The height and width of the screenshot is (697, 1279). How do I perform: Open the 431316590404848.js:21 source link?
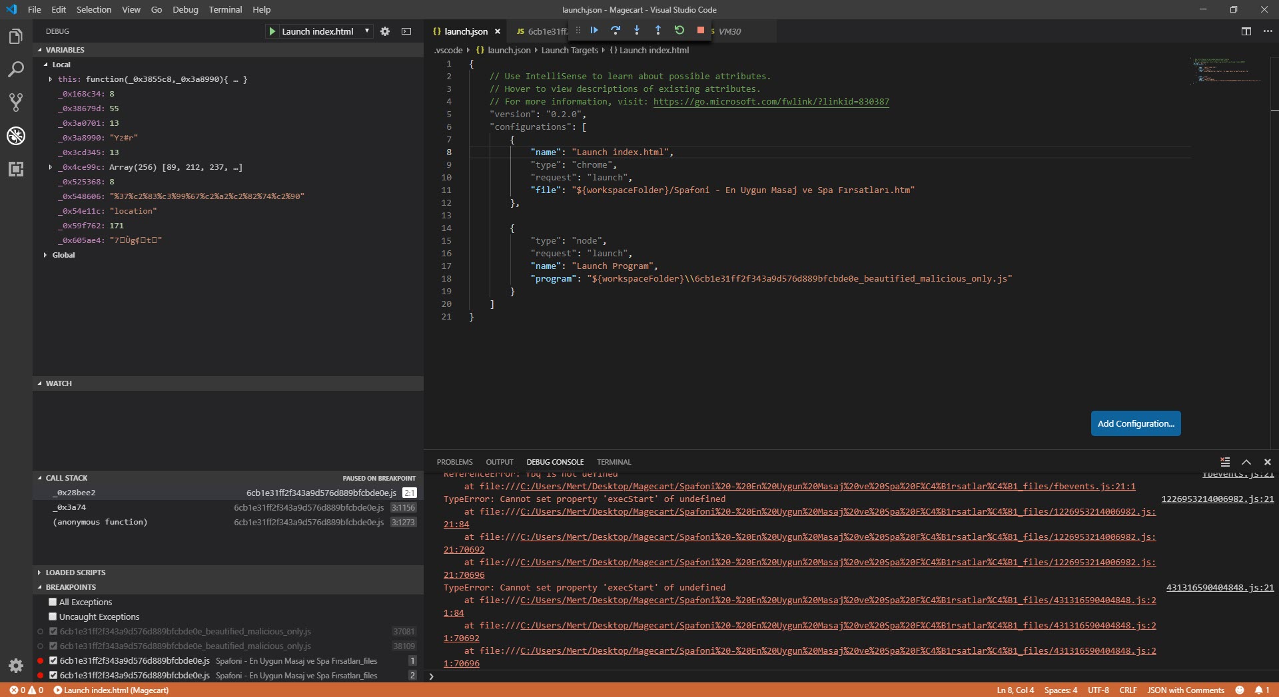1220,588
